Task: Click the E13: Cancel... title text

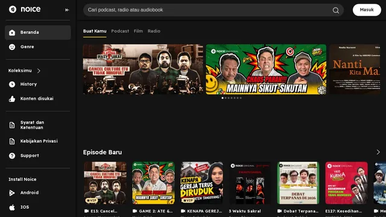Action: click(x=104, y=211)
